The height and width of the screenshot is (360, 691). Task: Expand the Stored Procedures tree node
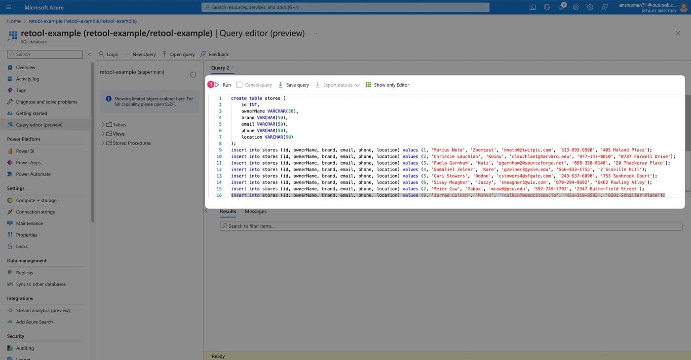[103, 143]
